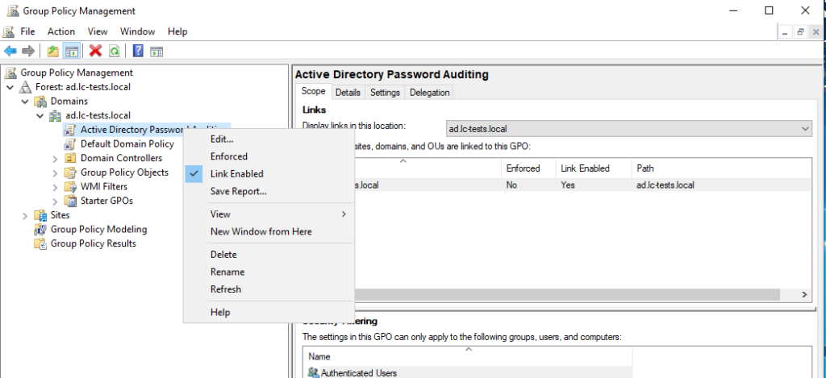Expand the Starter GPOs node

coord(56,201)
